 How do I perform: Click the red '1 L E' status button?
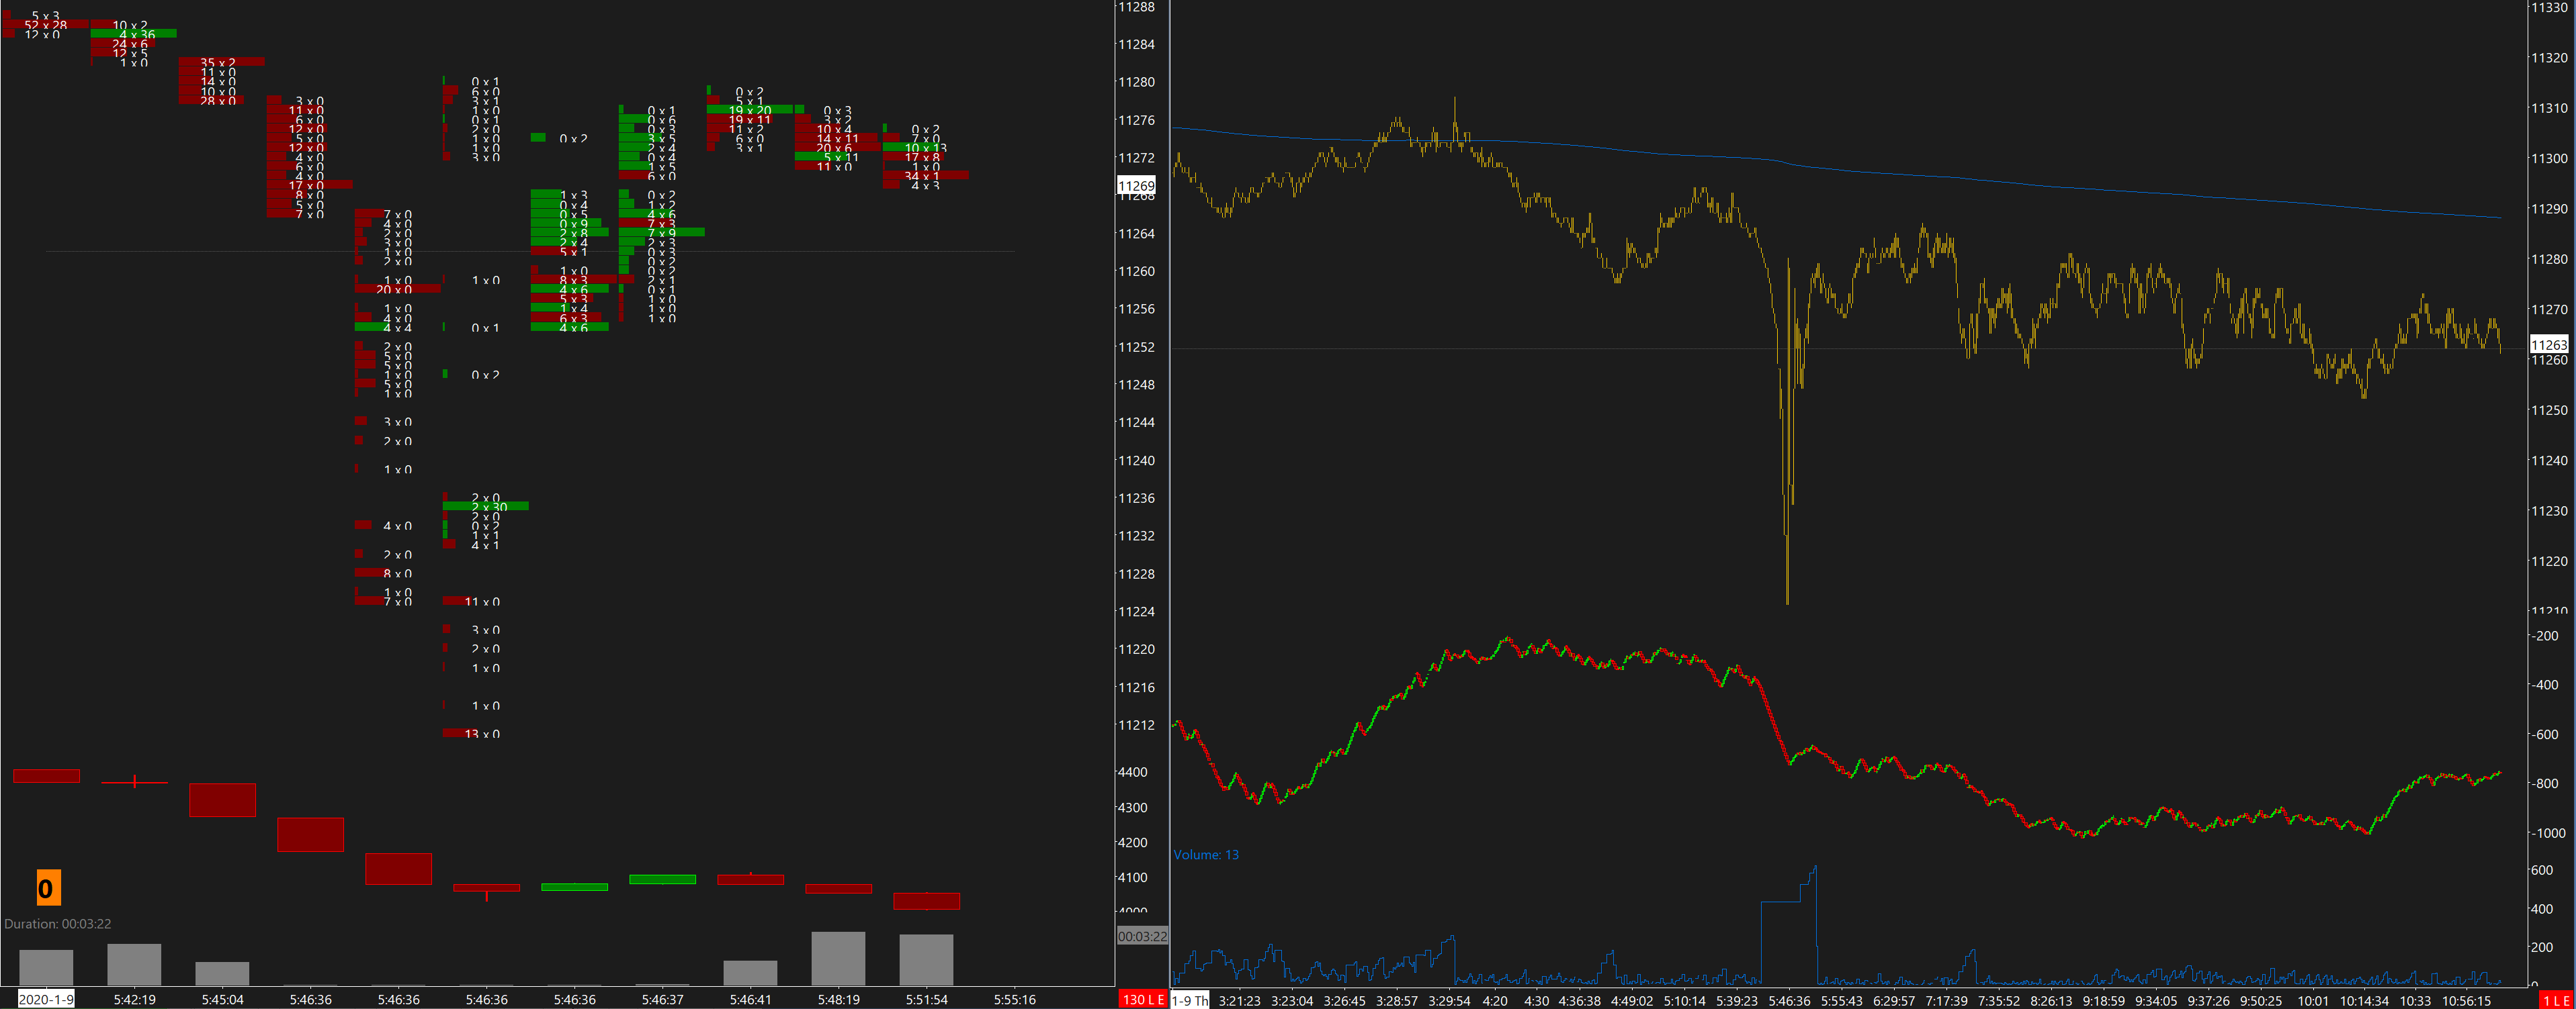click(2556, 999)
